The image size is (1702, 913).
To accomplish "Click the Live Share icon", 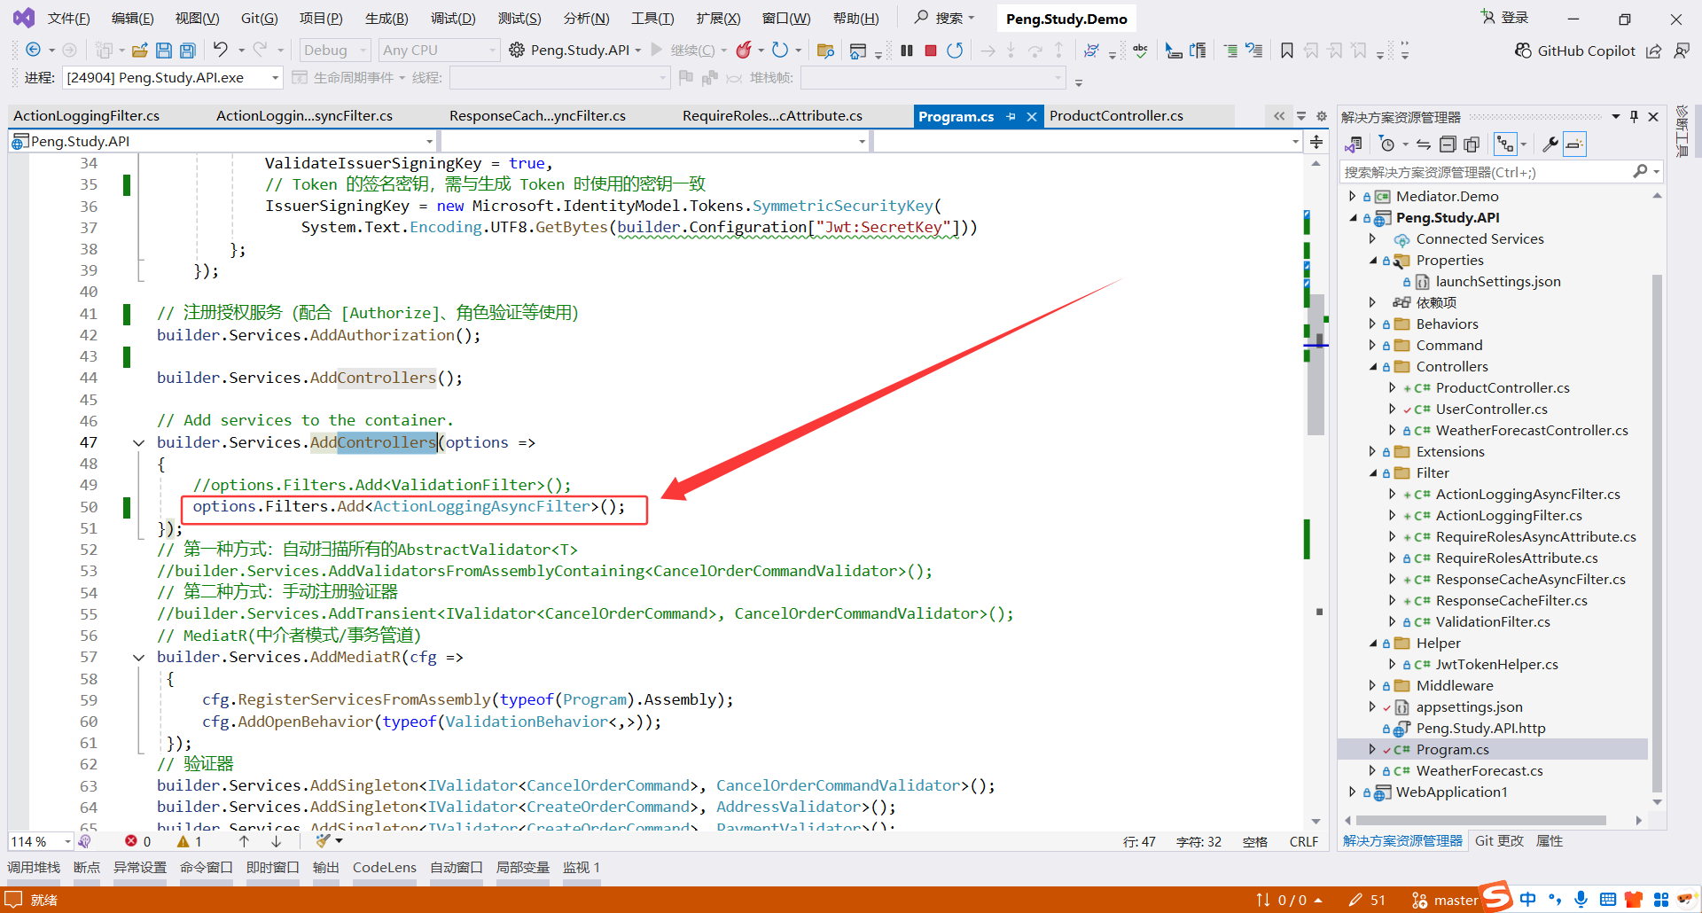I will (1654, 51).
